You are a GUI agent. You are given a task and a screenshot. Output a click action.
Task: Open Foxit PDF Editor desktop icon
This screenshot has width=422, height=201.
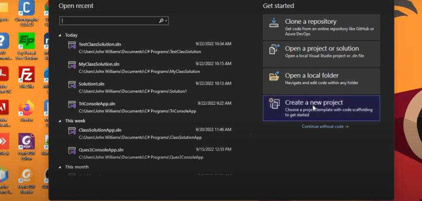26,146
